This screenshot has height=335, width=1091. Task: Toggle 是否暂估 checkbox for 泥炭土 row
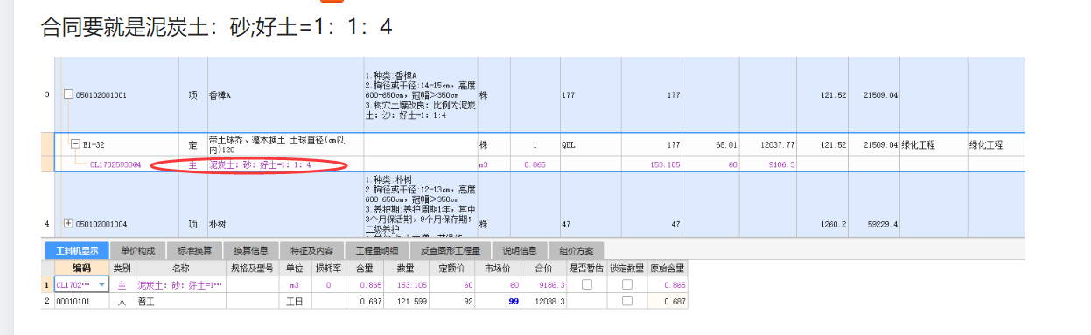click(588, 285)
